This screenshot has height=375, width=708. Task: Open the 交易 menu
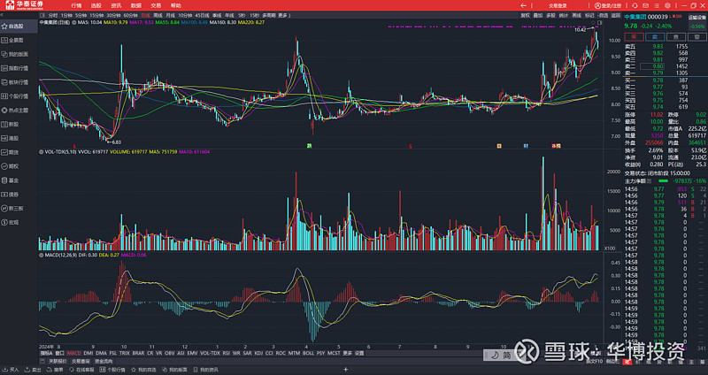(x=155, y=5)
